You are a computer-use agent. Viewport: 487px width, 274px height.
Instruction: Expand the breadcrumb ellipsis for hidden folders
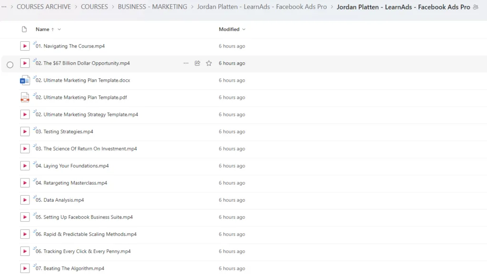4,7
